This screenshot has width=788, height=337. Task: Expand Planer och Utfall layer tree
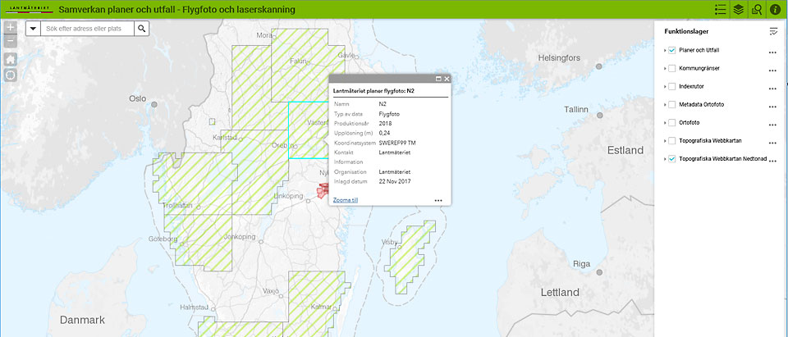(665, 51)
